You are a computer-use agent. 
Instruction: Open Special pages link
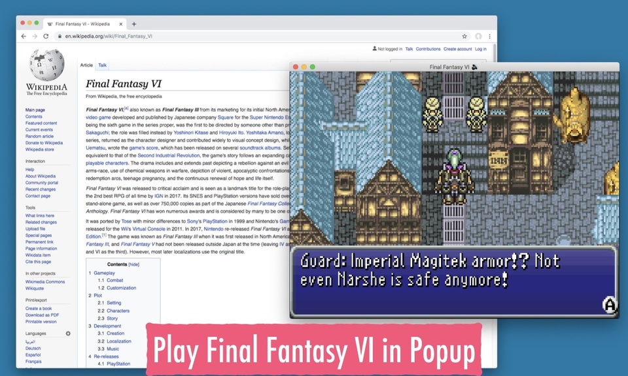point(39,236)
